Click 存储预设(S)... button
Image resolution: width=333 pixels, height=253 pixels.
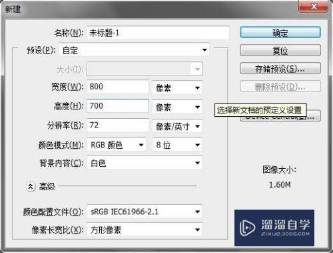pyautogui.click(x=280, y=68)
